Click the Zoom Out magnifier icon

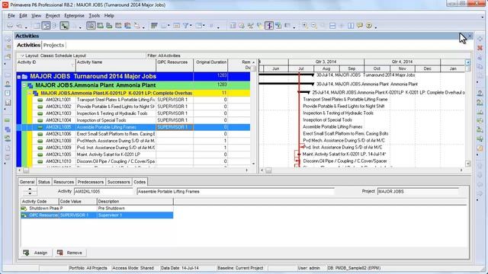(x=314, y=26)
